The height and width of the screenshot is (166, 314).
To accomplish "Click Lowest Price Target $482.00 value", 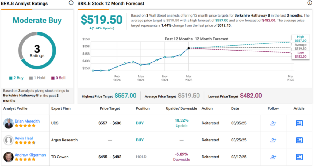I will (251, 96).
